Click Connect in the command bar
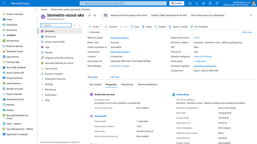This screenshot has width=257, height=144. pyautogui.click(x=111, y=26)
